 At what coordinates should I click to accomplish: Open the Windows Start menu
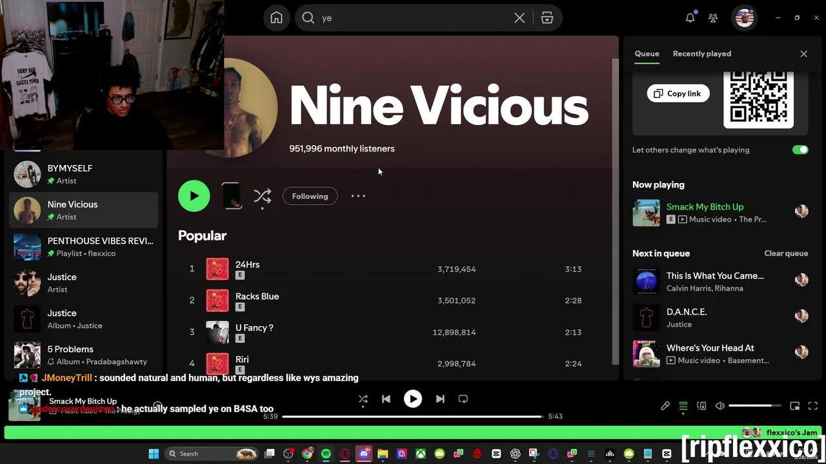pyautogui.click(x=154, y=454)
